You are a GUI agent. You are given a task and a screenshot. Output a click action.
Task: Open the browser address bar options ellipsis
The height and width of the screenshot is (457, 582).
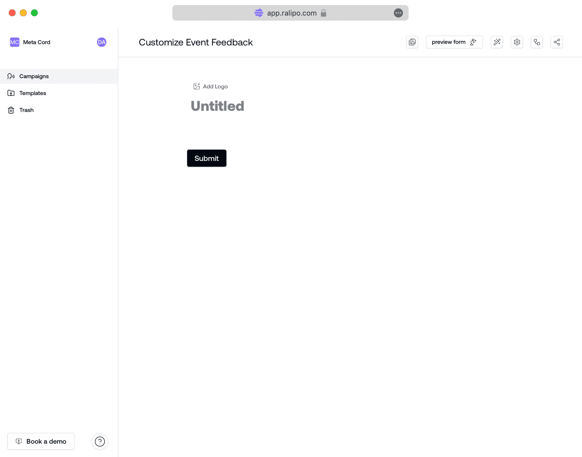point(398,13)
